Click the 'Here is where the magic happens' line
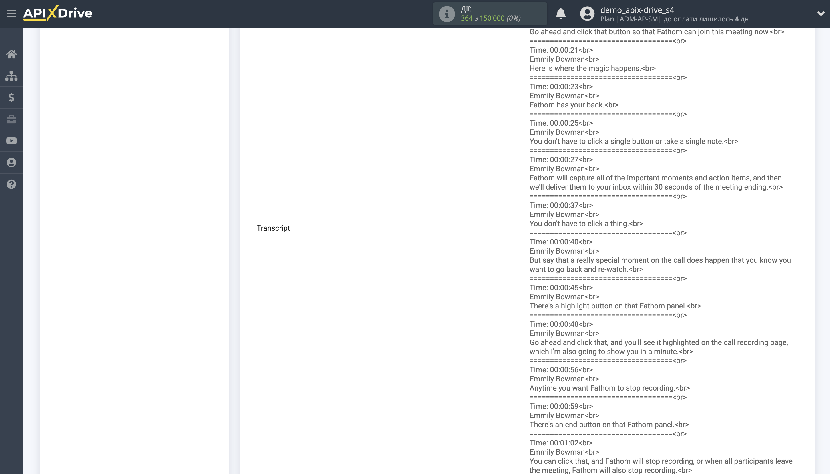 click(x=592, y=68)
